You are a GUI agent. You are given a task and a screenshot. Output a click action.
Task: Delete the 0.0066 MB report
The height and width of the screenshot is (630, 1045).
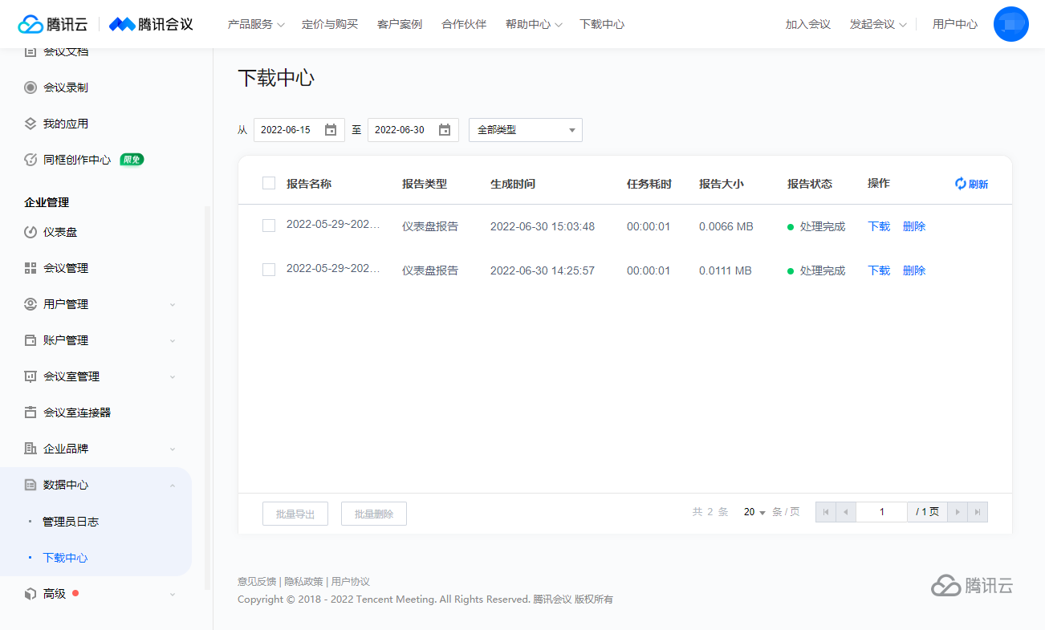click(914, 226)
